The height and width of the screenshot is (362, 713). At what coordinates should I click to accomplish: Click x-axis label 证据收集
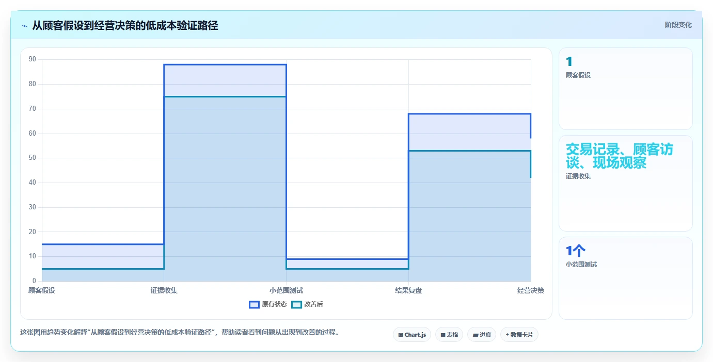(x=164, y=290)
